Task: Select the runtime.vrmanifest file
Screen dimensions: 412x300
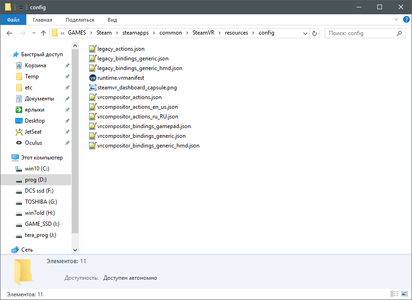Action: coord(121,78)
